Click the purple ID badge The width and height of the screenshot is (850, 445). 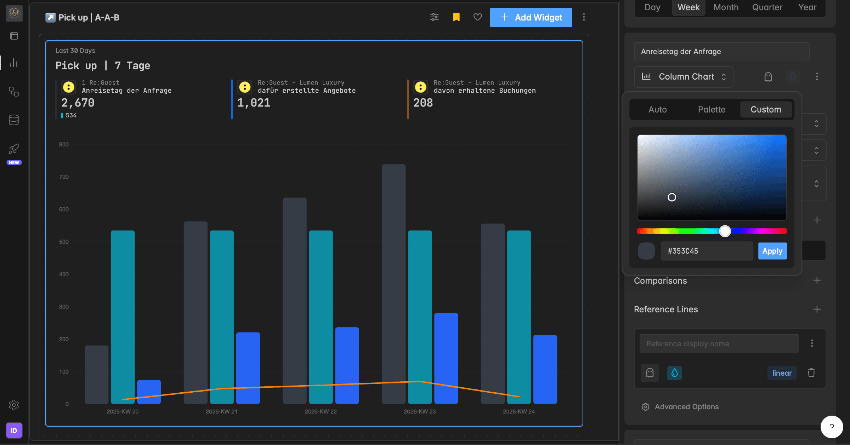click(x=14, y=430)
